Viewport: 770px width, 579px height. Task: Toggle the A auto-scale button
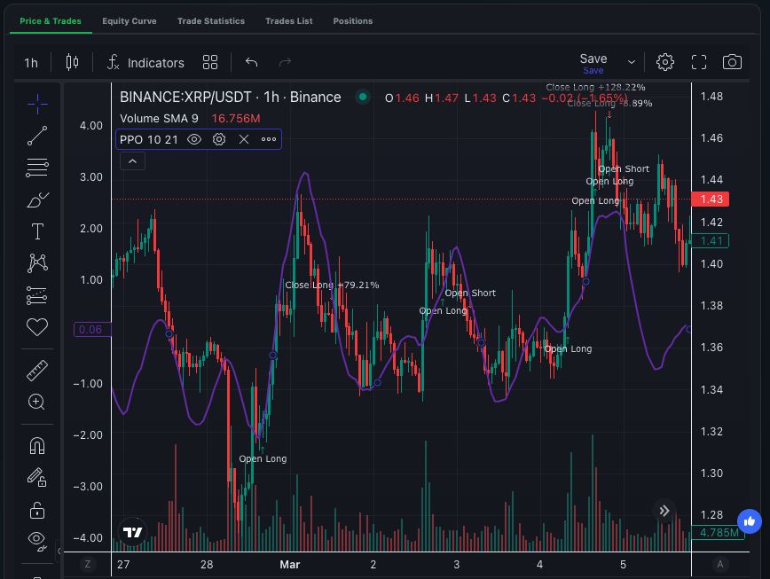click(x=720, y=564)
